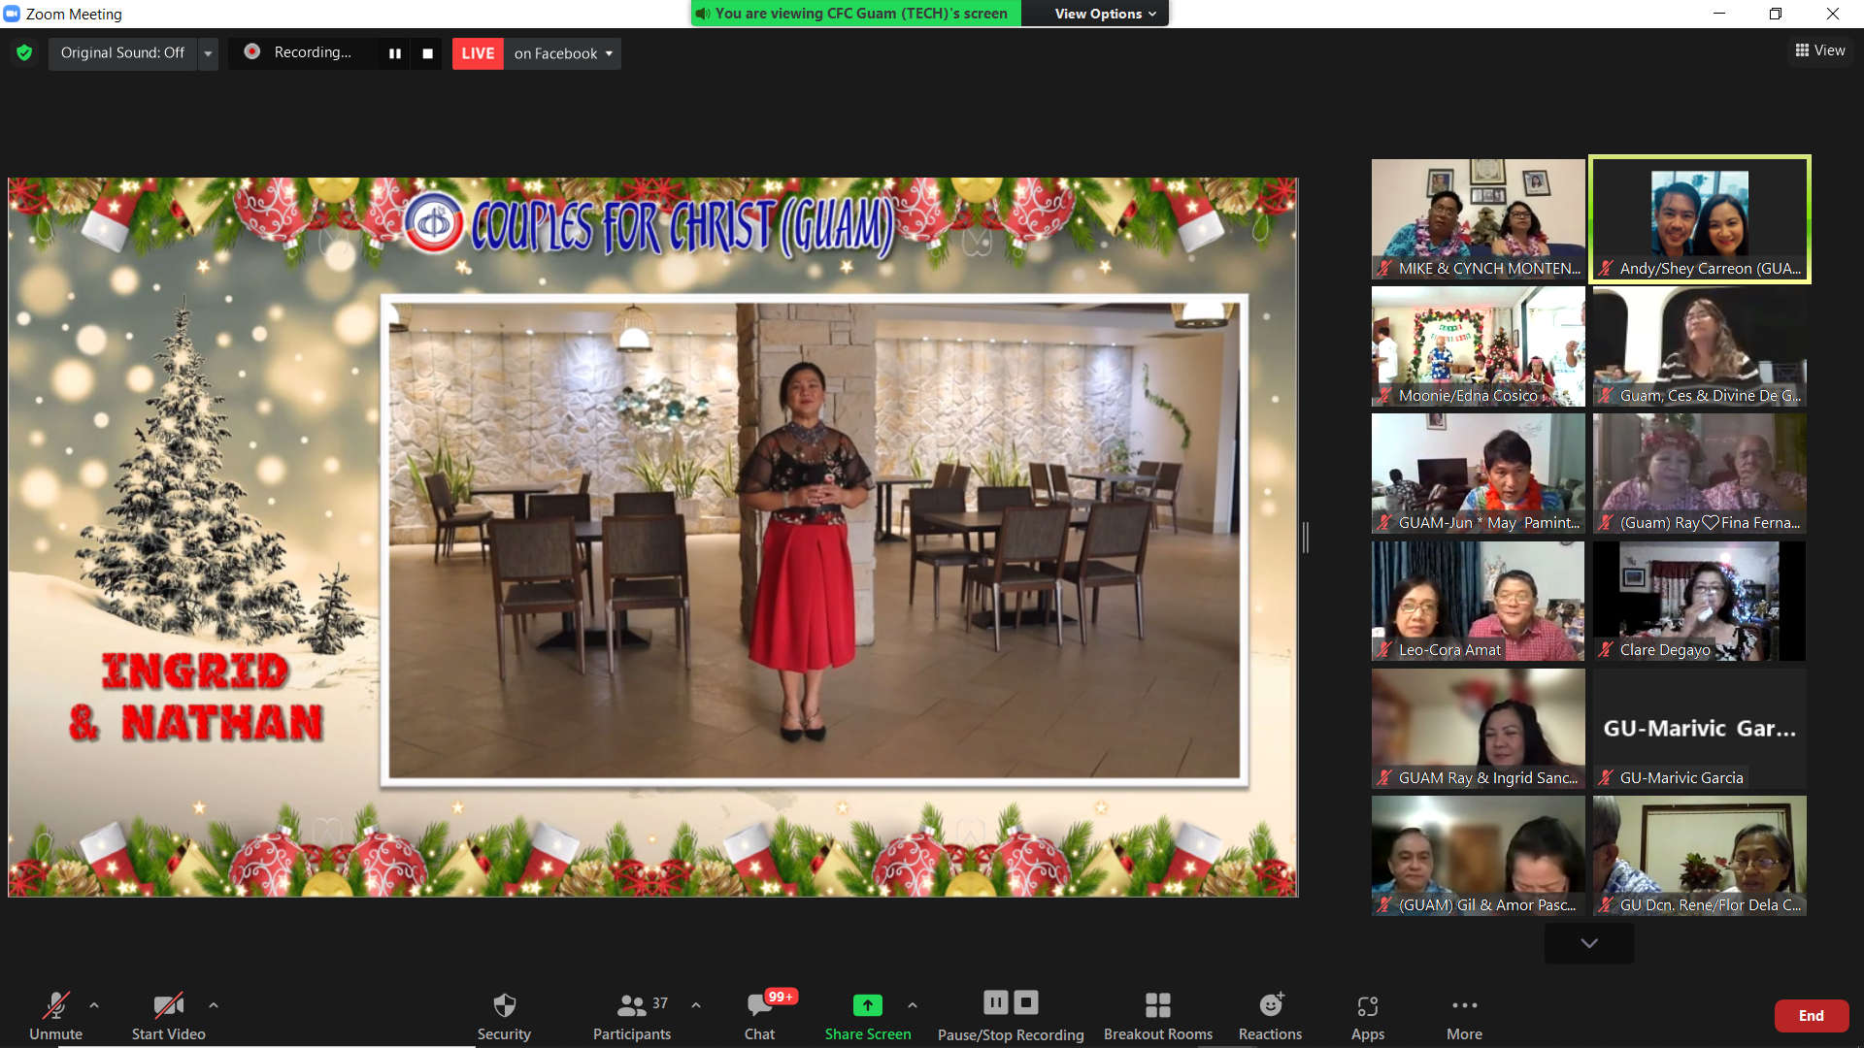The width and height of the screenshot is (1864, 1048).
Task: Open the More options ellipsis
Action: point(1464,1005)
